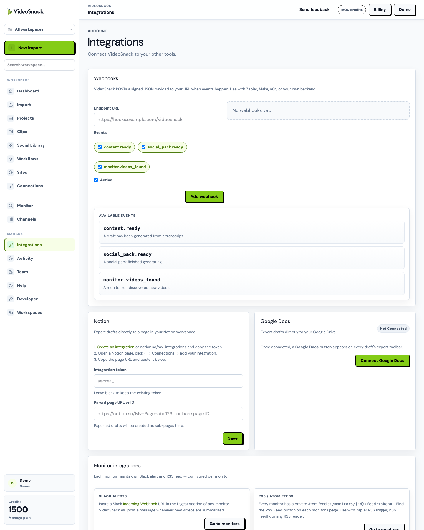Click the Workspaces sidebar icon
This screenshot has height=530, width=424.
click(x=11, y=312)
